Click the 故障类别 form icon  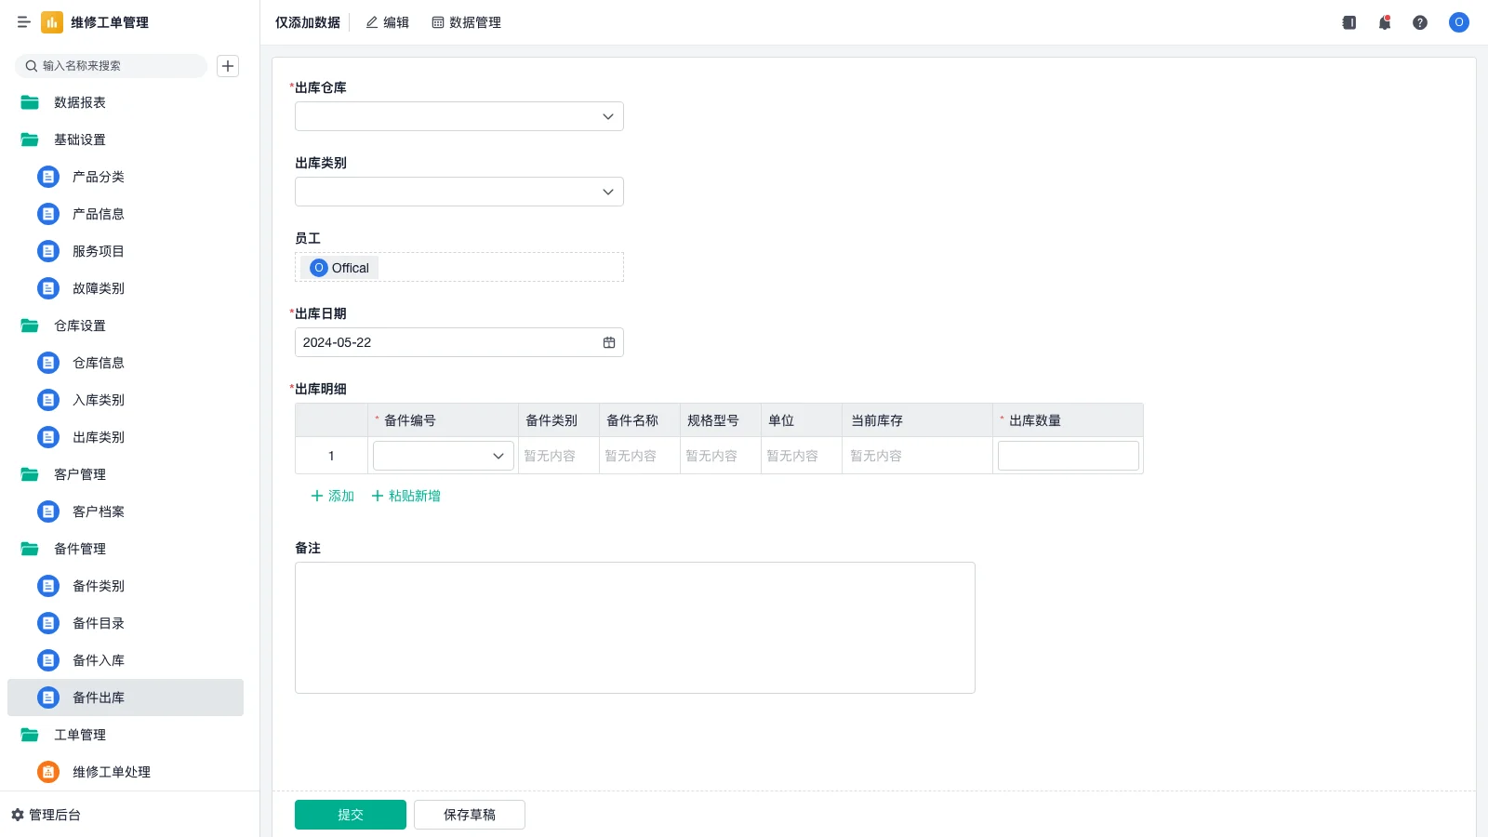(x=48, y=288)
